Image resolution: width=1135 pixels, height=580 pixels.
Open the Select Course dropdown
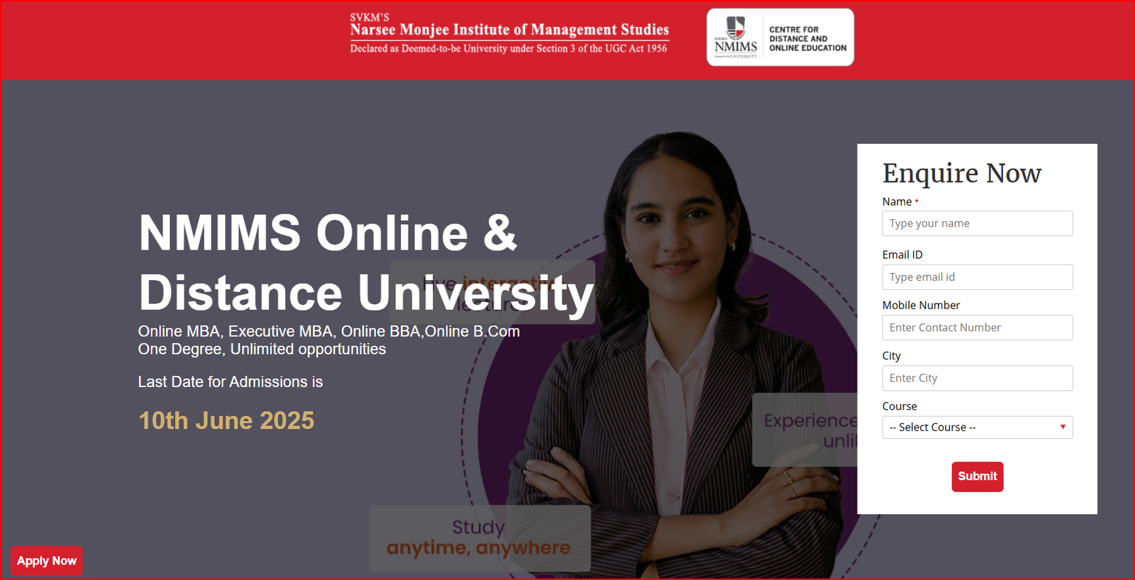[x=978, y=428]
